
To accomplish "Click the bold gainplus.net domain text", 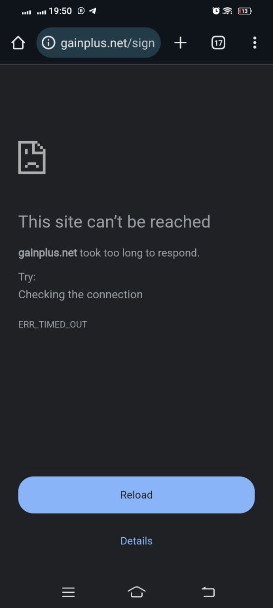I will [x=47, y=253].
